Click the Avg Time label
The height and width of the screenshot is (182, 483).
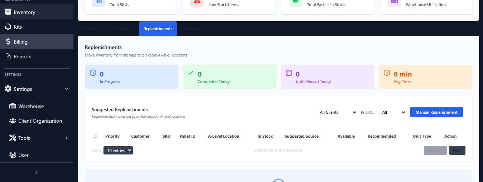402,82
